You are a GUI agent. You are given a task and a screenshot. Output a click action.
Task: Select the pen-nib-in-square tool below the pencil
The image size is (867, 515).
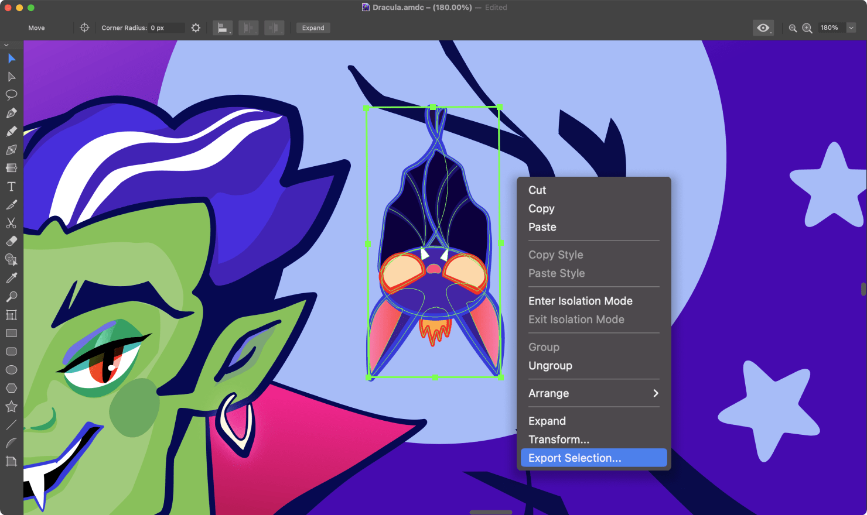[11, 150]
